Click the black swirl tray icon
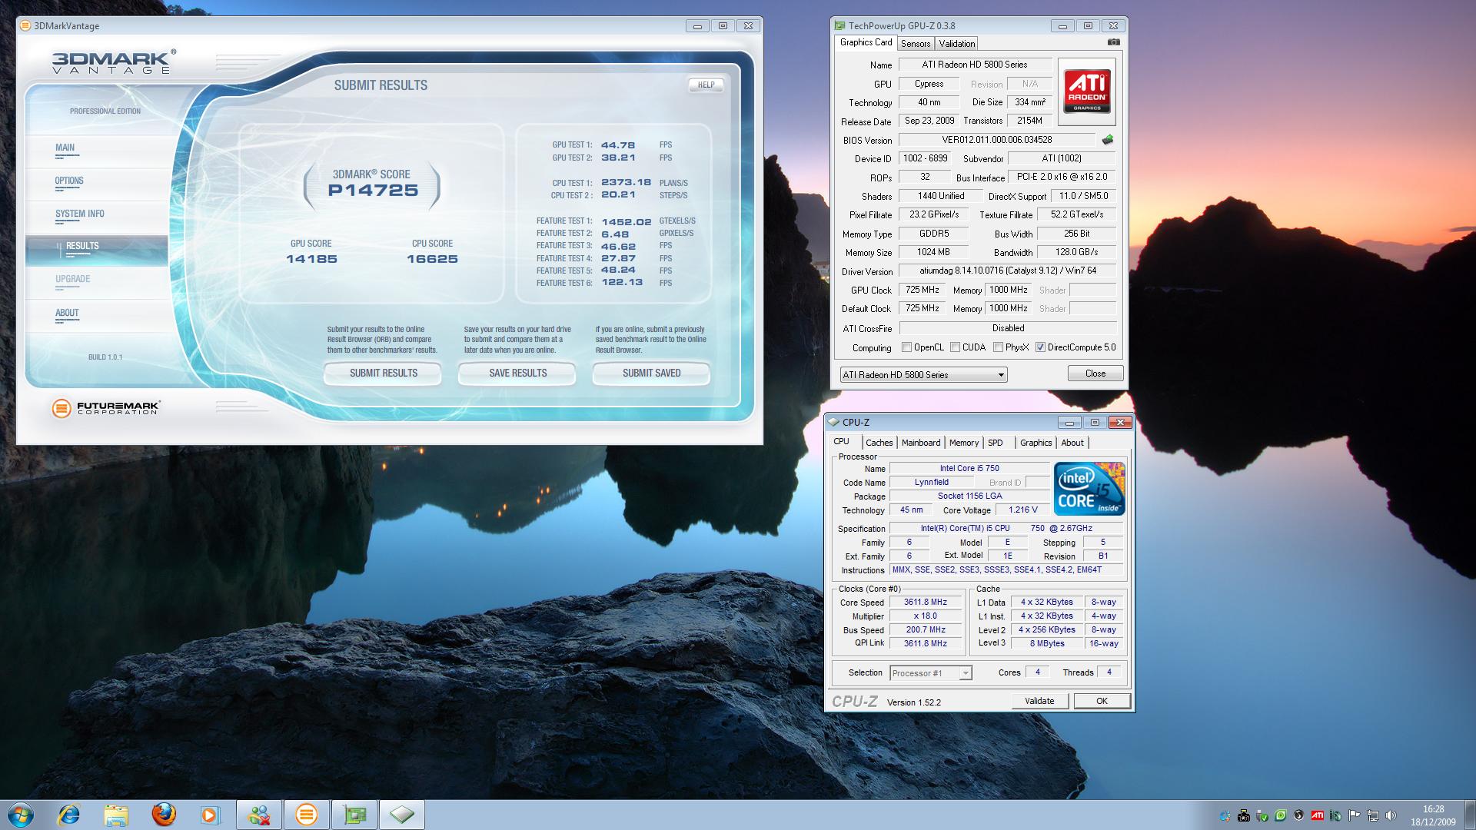This screenshot has height=830, width=1476. tap(1298, 816)
